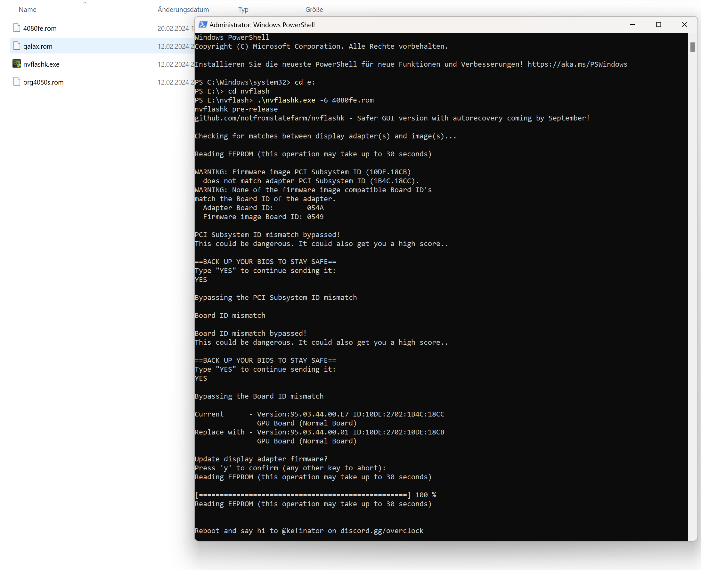
Task: Click the galax.rom file icon
Action: pyautogui.click(x=17, y=46)
